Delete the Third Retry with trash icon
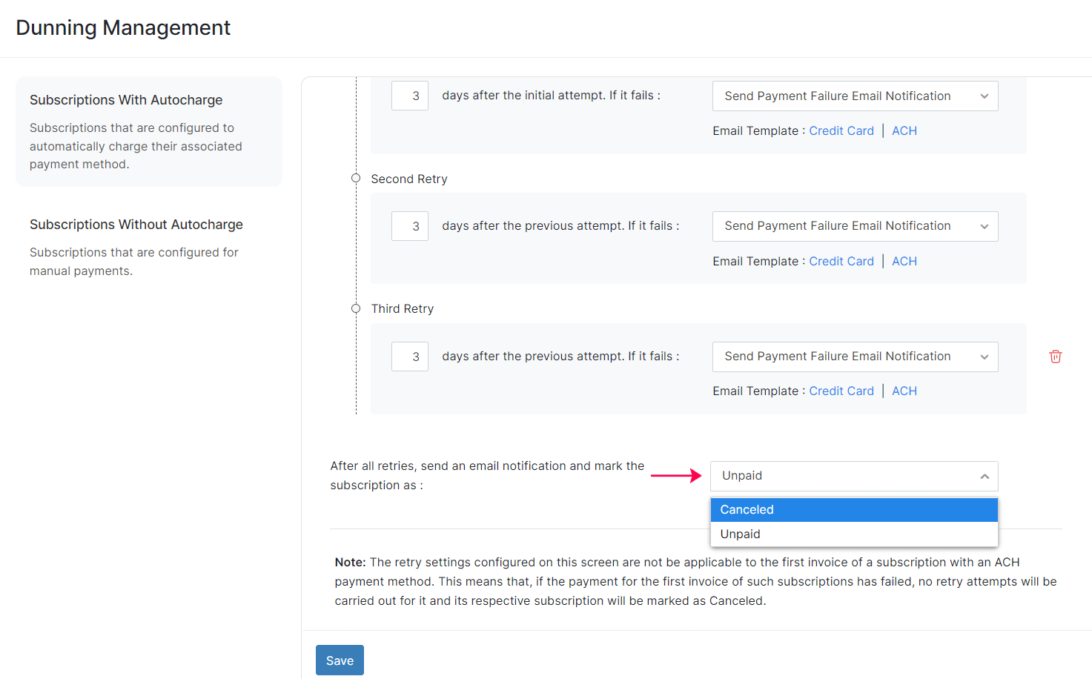The image size is (1092, 679). (x=1055, y=357)
